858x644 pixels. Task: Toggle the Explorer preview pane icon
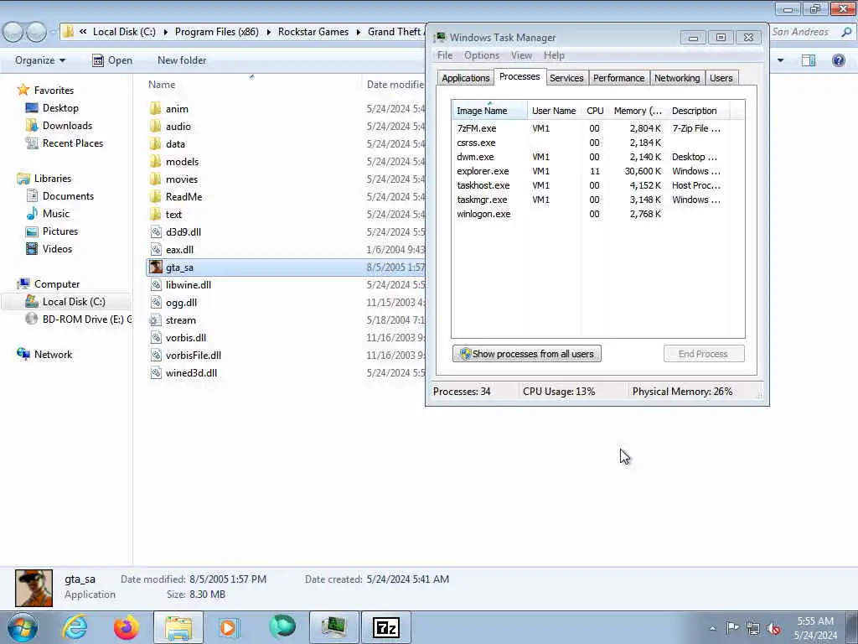pos(809,60)
